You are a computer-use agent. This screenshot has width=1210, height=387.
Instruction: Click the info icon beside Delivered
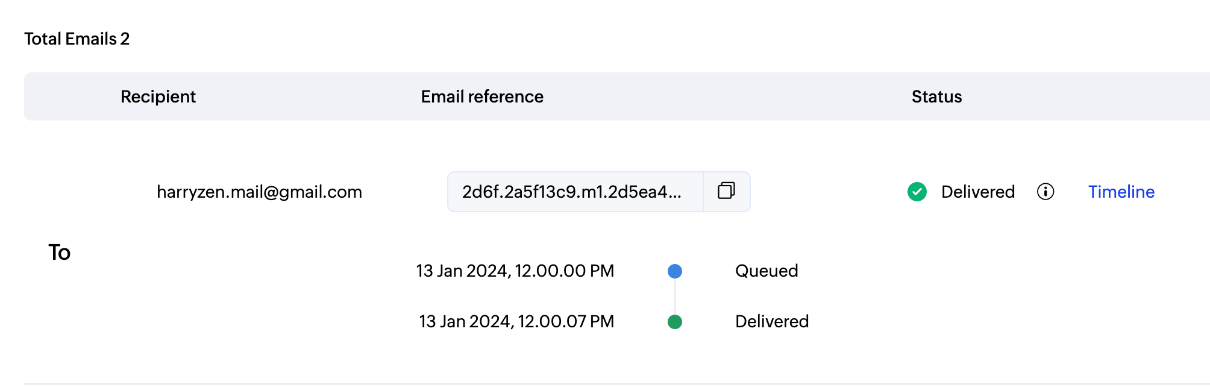pos(1045,192)
